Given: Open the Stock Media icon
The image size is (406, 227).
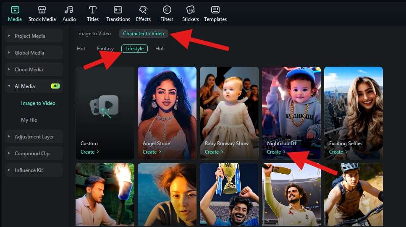Looking at the screenshot, I should pyautogui.click(x=42, y=10).
